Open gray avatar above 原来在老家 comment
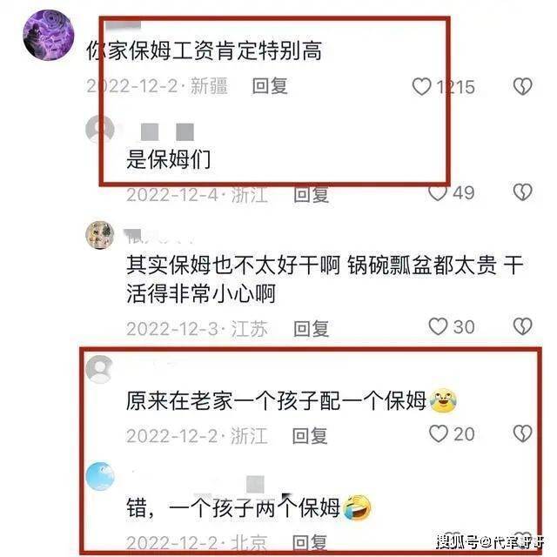Viewport: 557px width, 557px height. pyautogui.click(x=100, y=369)
